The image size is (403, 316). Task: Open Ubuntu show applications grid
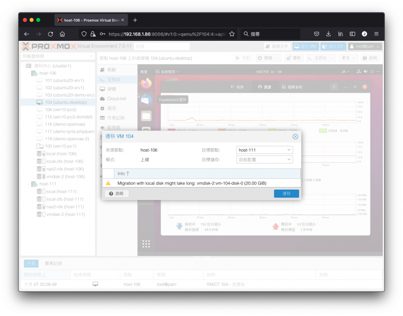click(146, 244)
